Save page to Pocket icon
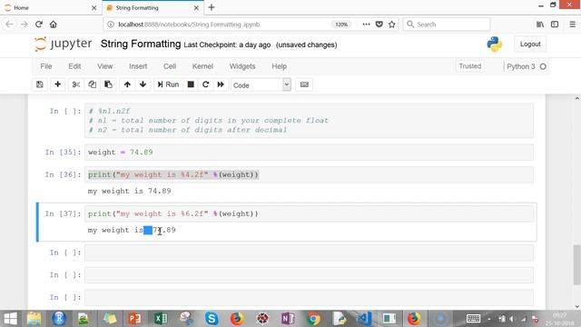Image resolution: width=581 pixels, height=327 pixels. pos(379,25)
